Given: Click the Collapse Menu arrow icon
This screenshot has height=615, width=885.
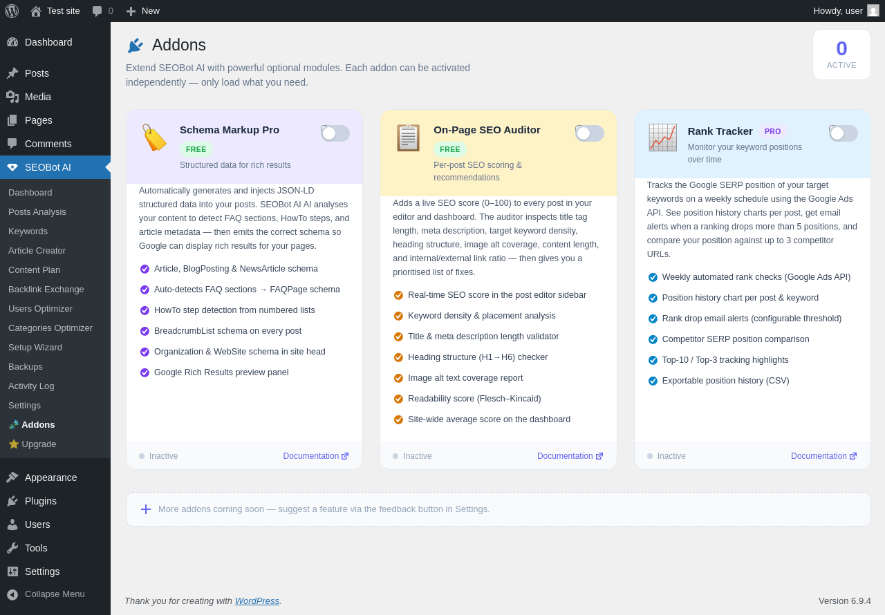Looking at the screenshot, I should click(12, 594).
